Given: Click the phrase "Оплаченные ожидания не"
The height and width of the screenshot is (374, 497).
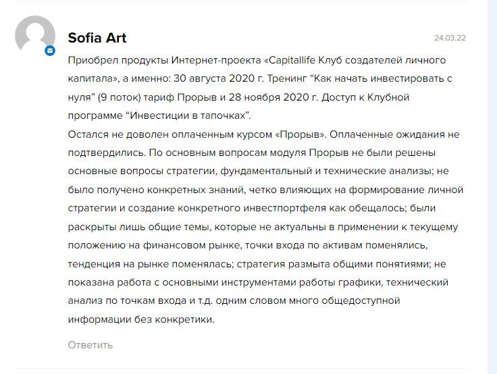Looking at the screenshot, I should click(394, 134).
